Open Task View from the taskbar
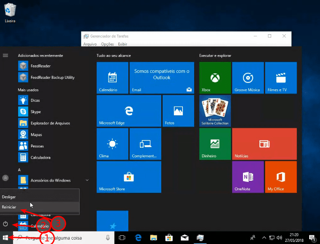The width and height of the screenshot is (320, 244). [122, 238]
